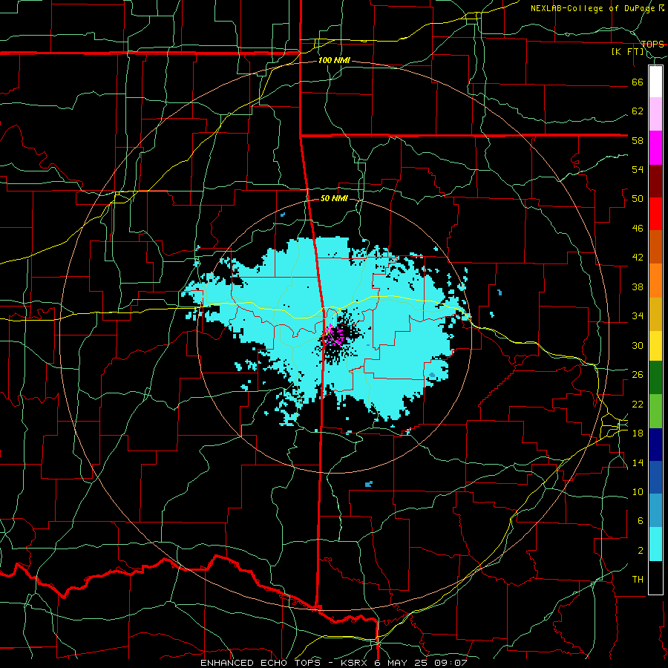This screenshot has height=668, width=668.
Task: Click the legend value '42'
Action: pyautogui.click(x=638, y=258)
